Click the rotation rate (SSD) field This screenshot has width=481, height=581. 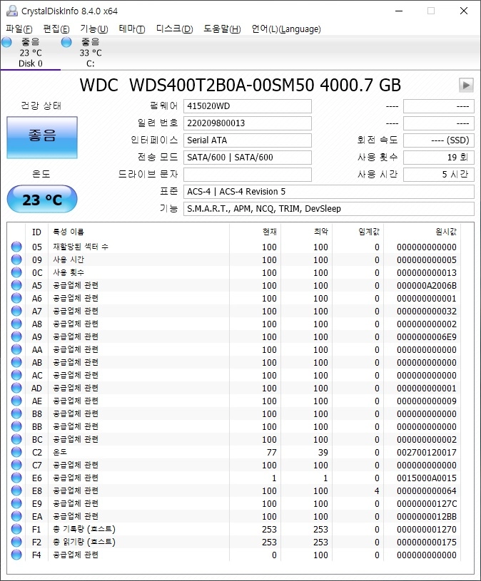coord(439,140)
